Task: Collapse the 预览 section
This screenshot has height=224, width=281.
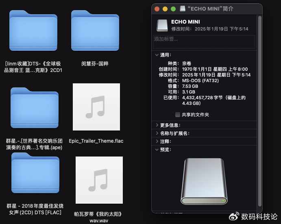Action: 157,150
